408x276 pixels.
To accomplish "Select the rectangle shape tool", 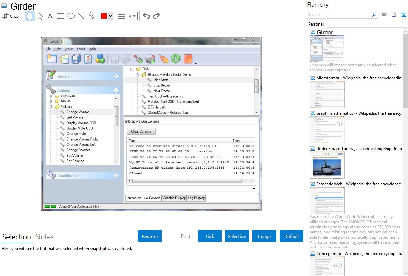I will click(x=60, y=16).
